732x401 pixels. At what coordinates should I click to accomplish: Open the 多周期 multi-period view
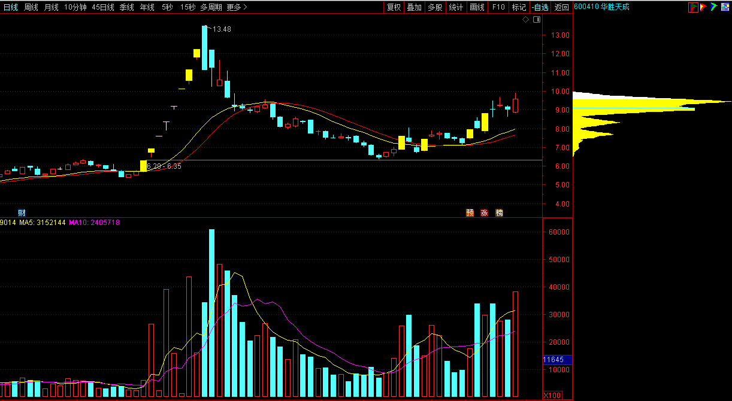click(x=211, y=7)
